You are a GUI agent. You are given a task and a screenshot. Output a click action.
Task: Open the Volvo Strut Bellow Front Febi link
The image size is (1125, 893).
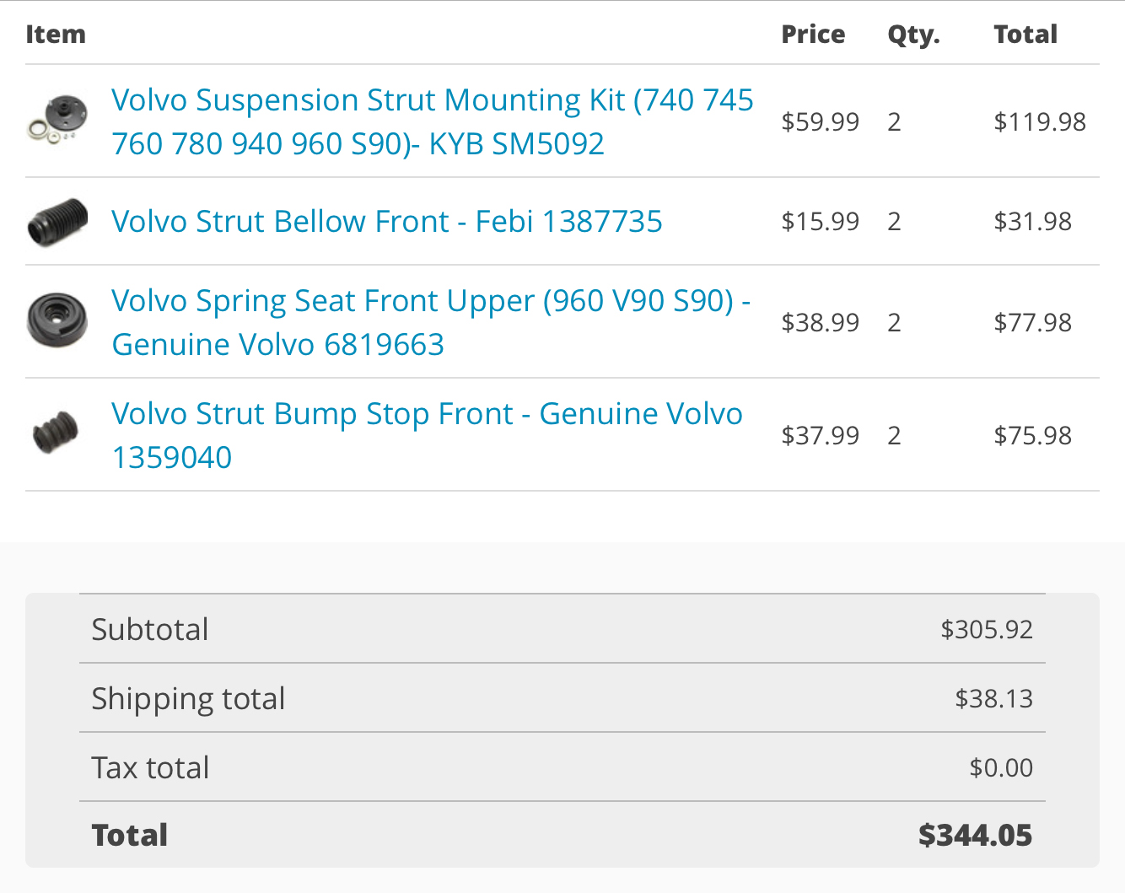(387, 221)
